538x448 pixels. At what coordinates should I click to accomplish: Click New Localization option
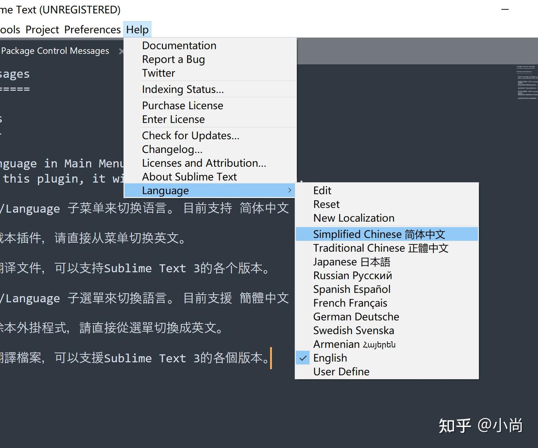coord(353,218)
